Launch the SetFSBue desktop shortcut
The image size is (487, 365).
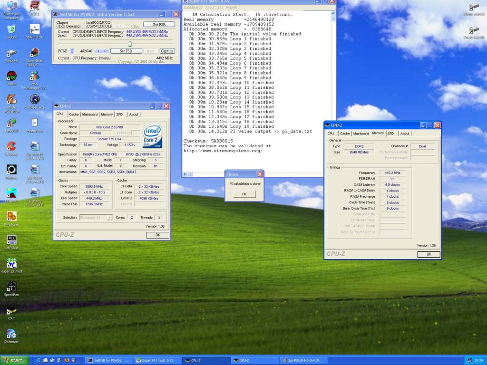(x=11, y=242)
